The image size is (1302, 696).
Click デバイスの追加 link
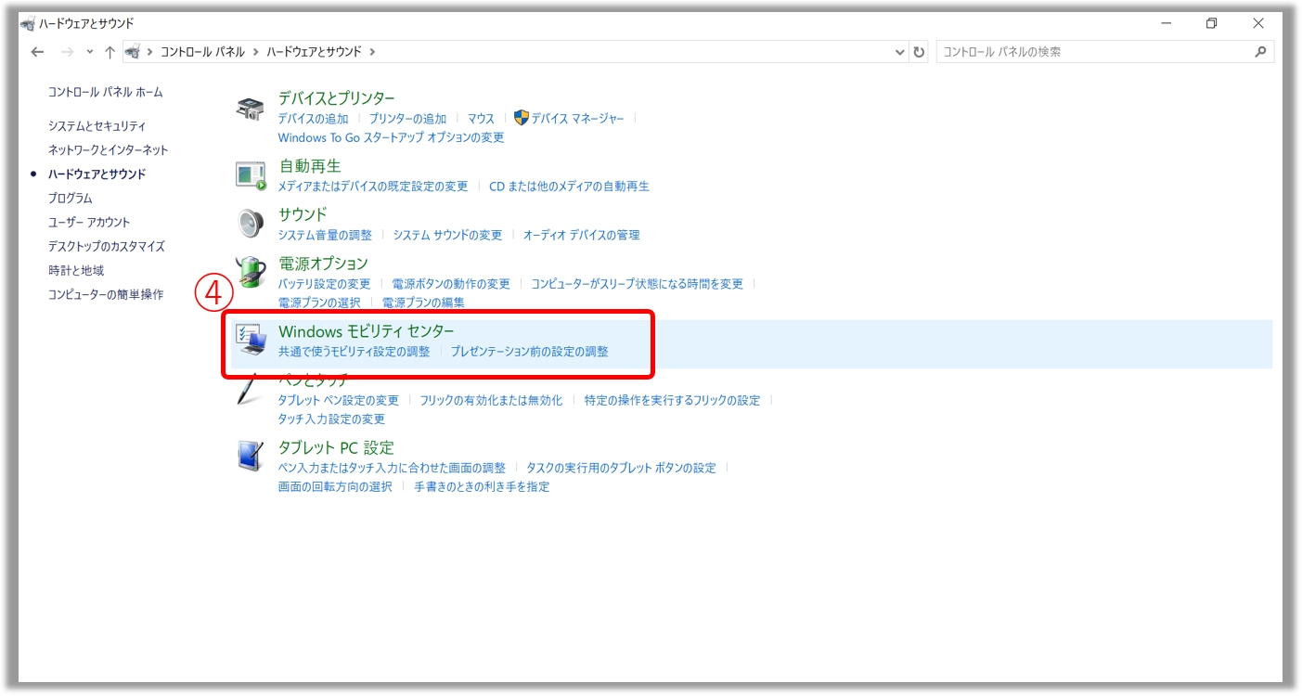[313, 119]
